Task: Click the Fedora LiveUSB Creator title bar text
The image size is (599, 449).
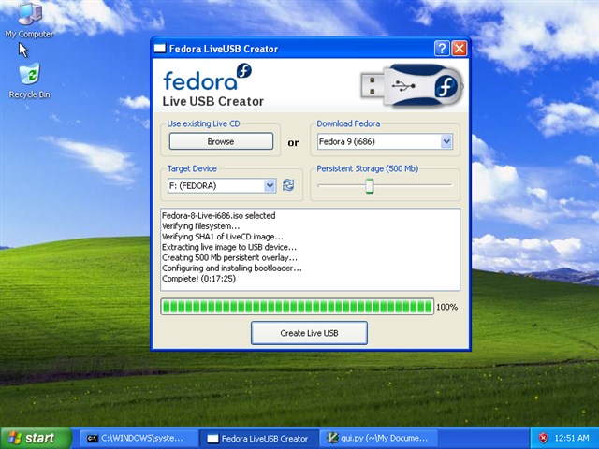Action: tap(224, 49)
